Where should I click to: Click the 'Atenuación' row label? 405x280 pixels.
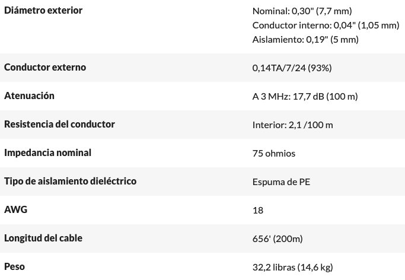(x=29, y=96)
